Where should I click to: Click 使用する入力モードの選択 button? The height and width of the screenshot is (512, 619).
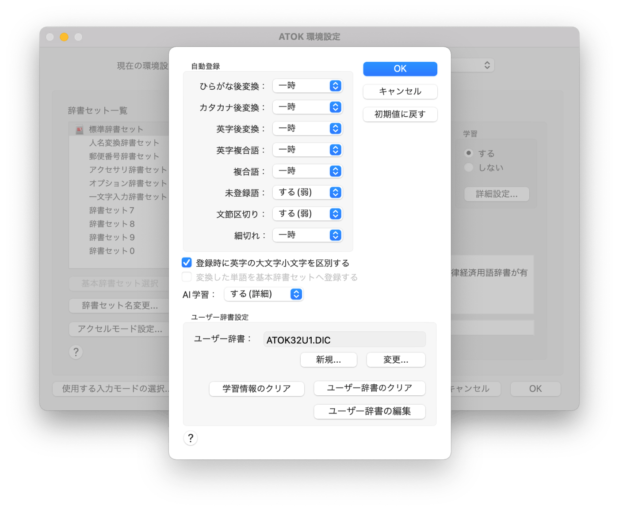point(111,389)
